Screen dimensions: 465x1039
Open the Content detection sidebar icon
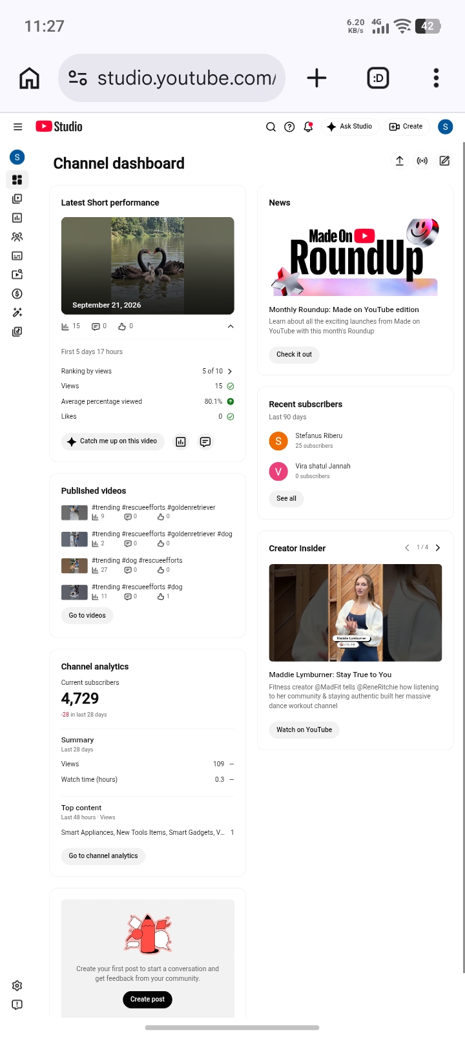coord(17,275)
